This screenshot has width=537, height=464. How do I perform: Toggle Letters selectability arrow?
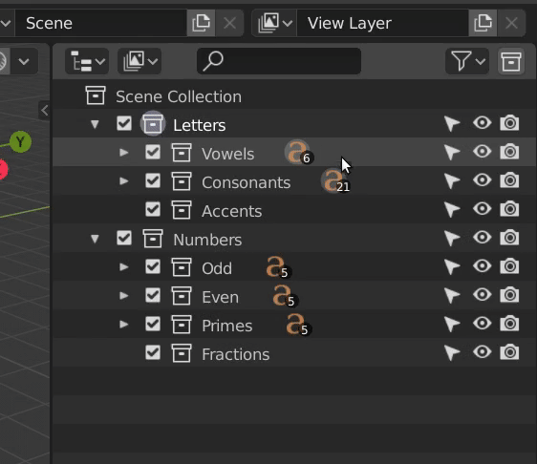pos(452,123)
